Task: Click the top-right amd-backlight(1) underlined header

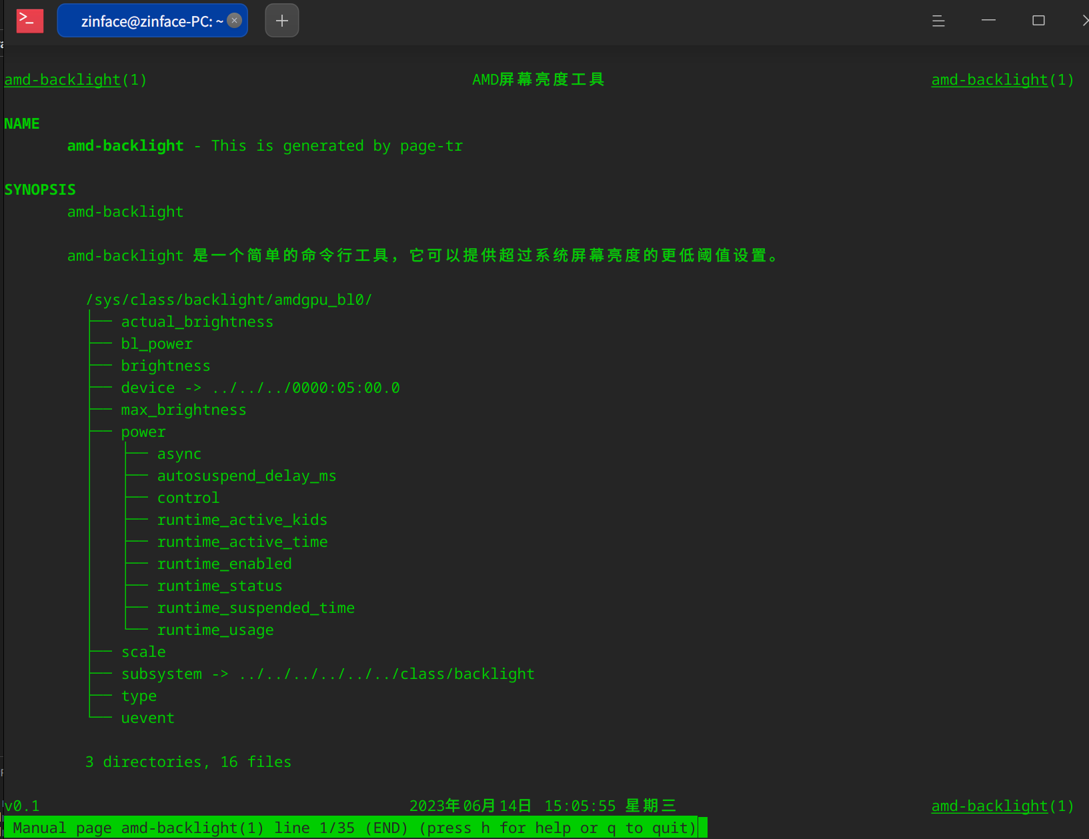Action: (1002, 80)
